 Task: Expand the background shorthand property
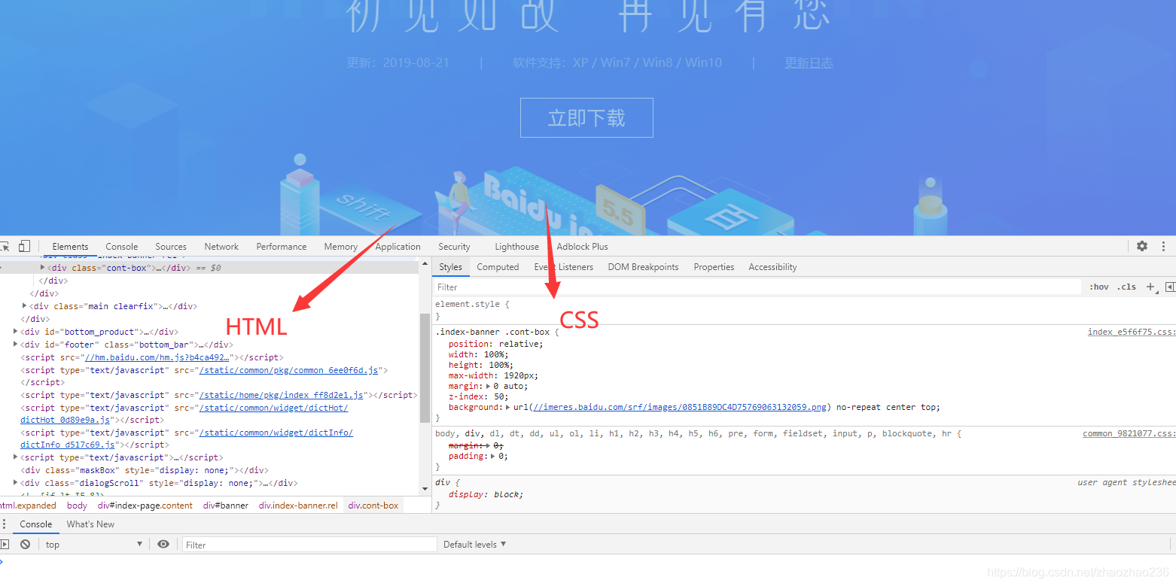[x=508, y=407]
